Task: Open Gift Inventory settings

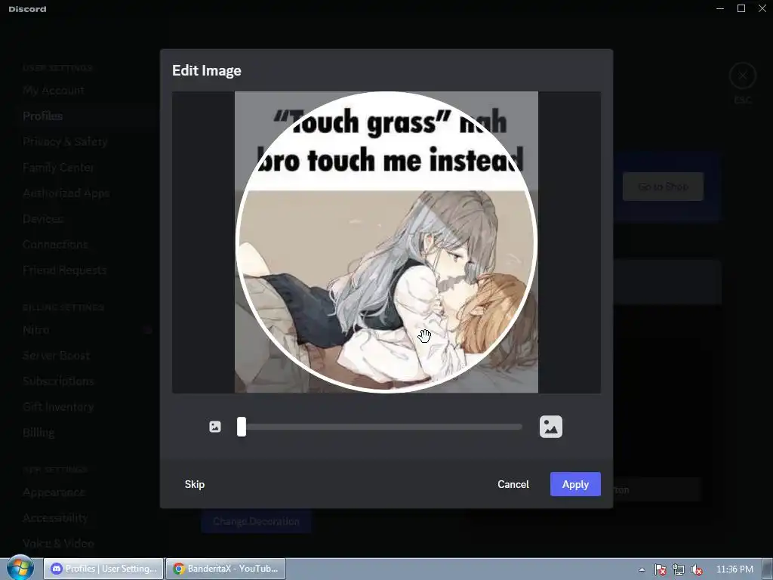Action: [58, 406]
